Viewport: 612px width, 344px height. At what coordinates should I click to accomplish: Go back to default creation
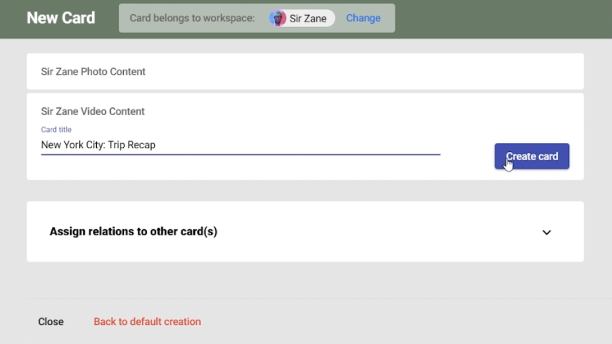click(147, 322)
